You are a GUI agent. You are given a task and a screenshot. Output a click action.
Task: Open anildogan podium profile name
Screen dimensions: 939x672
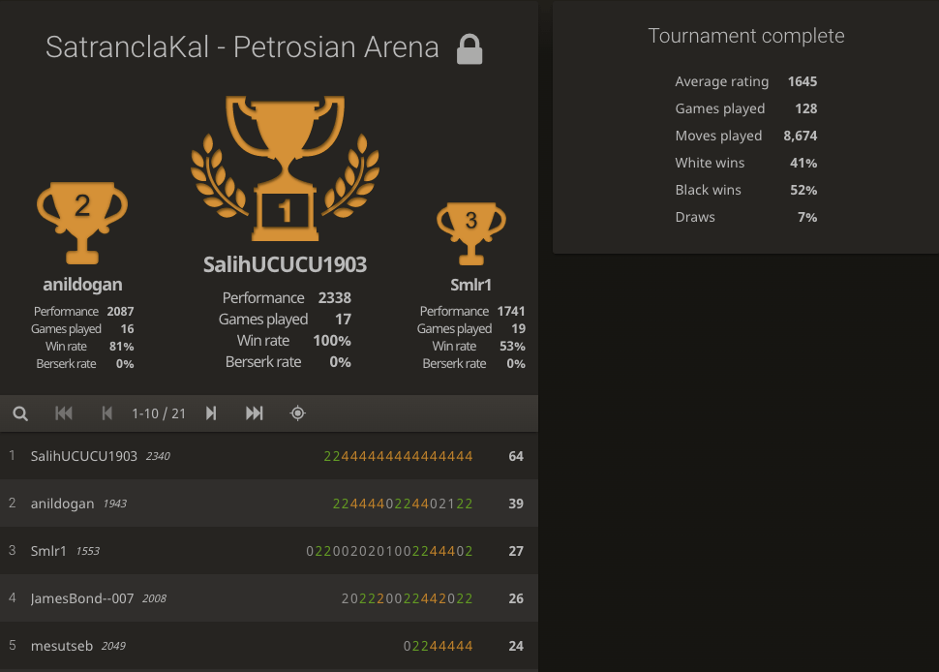pos(82,285)
